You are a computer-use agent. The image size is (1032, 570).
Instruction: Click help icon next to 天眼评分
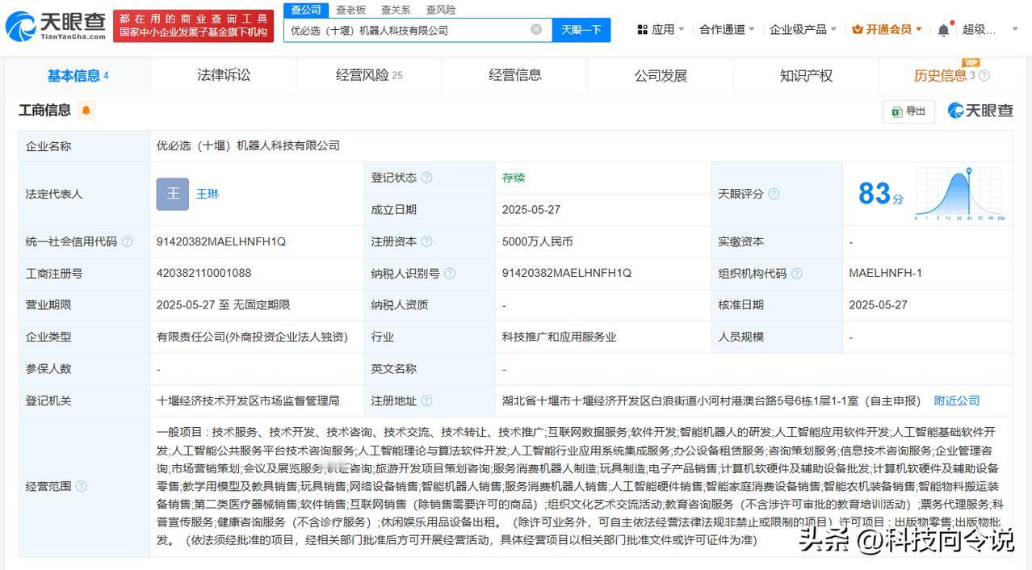[x=774, y=194]
